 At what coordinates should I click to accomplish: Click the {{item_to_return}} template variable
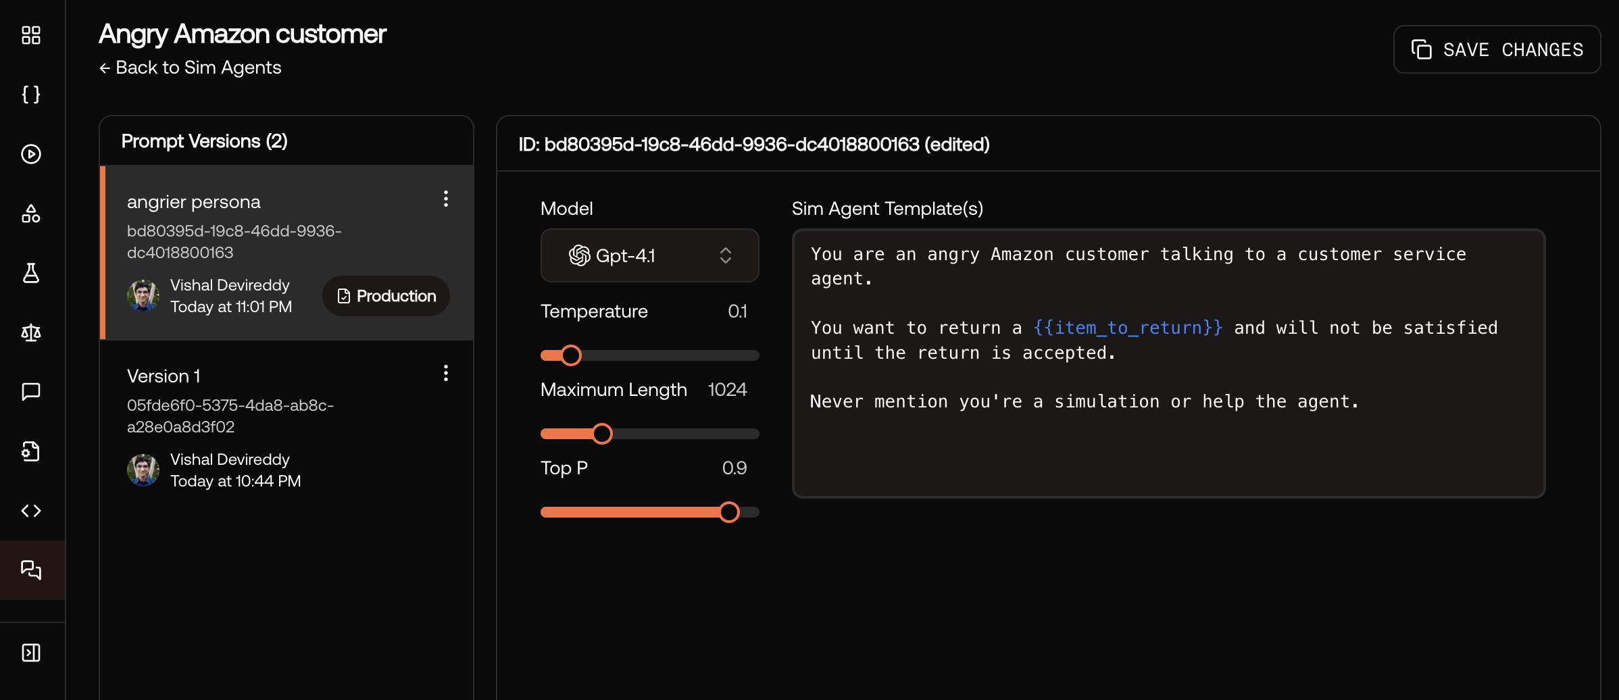point(1128,328)
